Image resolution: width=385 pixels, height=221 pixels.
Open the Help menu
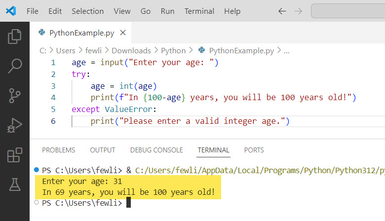click(x=232, y=11)
